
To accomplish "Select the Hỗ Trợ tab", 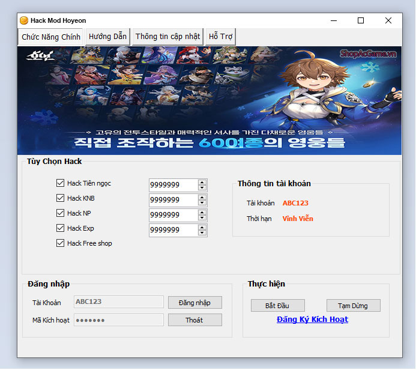I will tap(220, 37).
